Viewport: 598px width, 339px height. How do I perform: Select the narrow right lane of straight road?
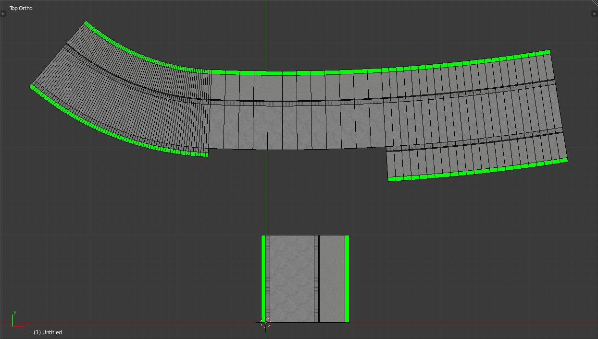click(332, 278)
